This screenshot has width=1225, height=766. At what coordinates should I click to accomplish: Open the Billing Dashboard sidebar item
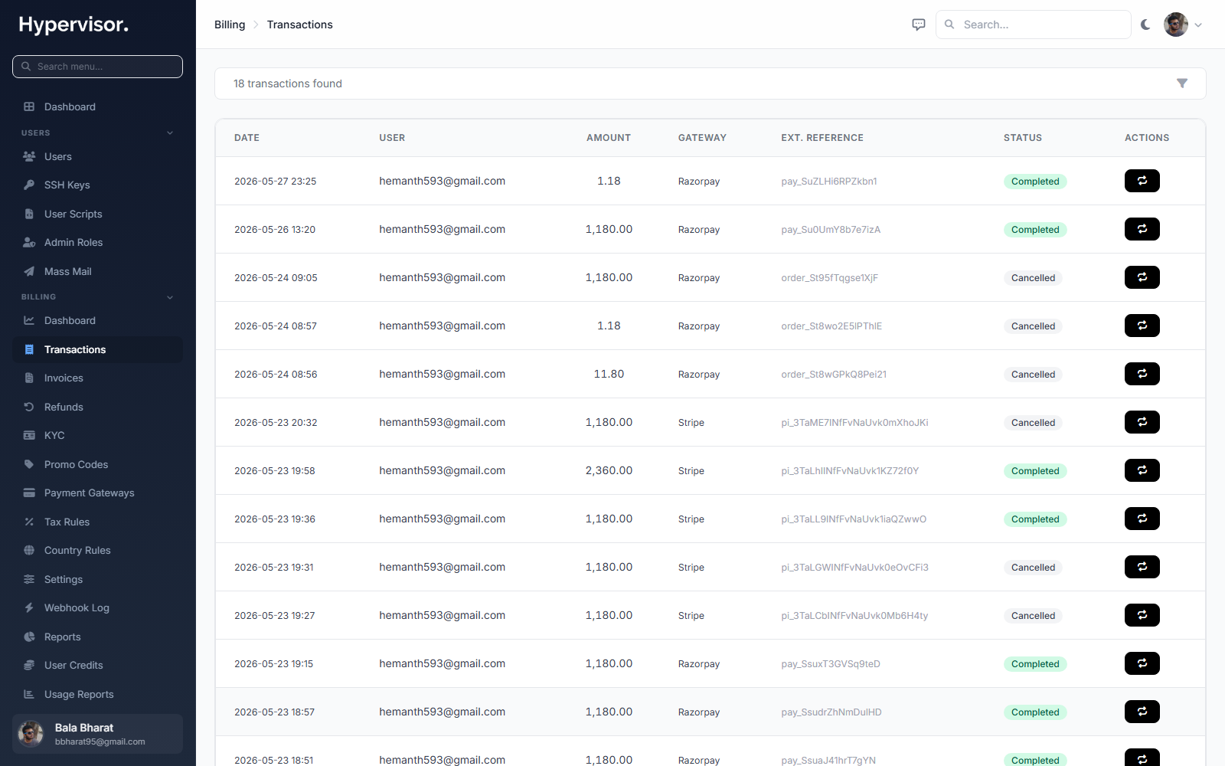coord(97,320)
